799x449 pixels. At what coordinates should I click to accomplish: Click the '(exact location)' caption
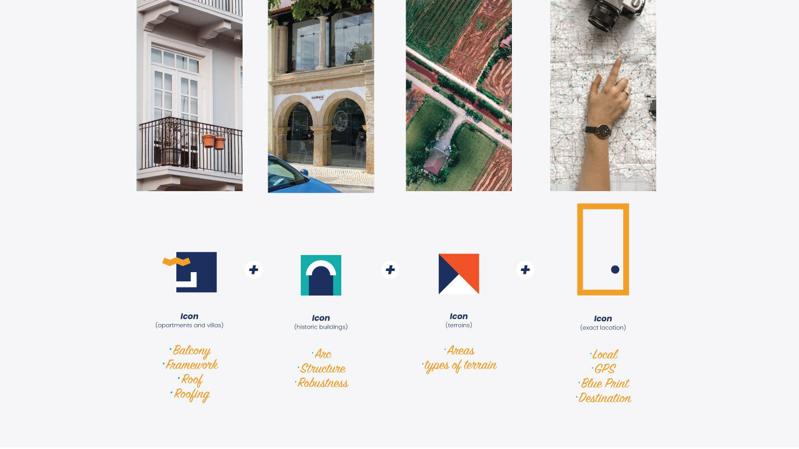[x=603, y=327]
